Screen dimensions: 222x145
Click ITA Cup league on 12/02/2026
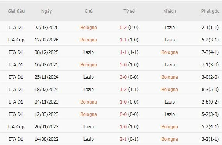coord(16,40)
